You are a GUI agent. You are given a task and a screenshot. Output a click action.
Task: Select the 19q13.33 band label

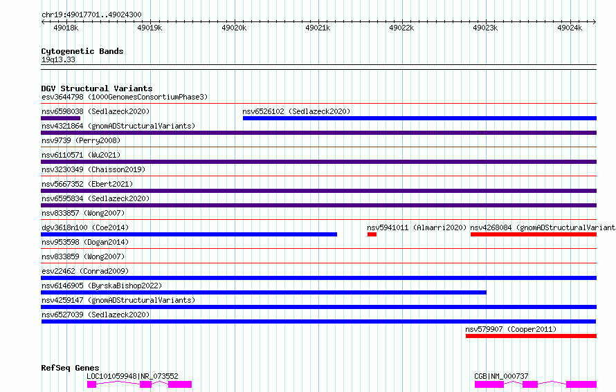point(58,59)
